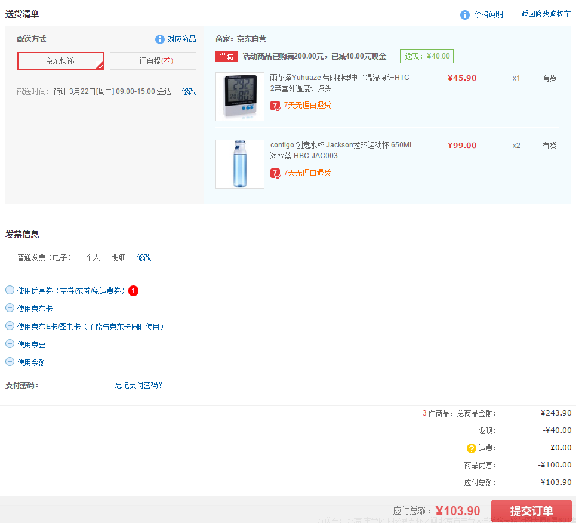Open the 对应商品 link

pyautogui.click(x=181, y=39)
